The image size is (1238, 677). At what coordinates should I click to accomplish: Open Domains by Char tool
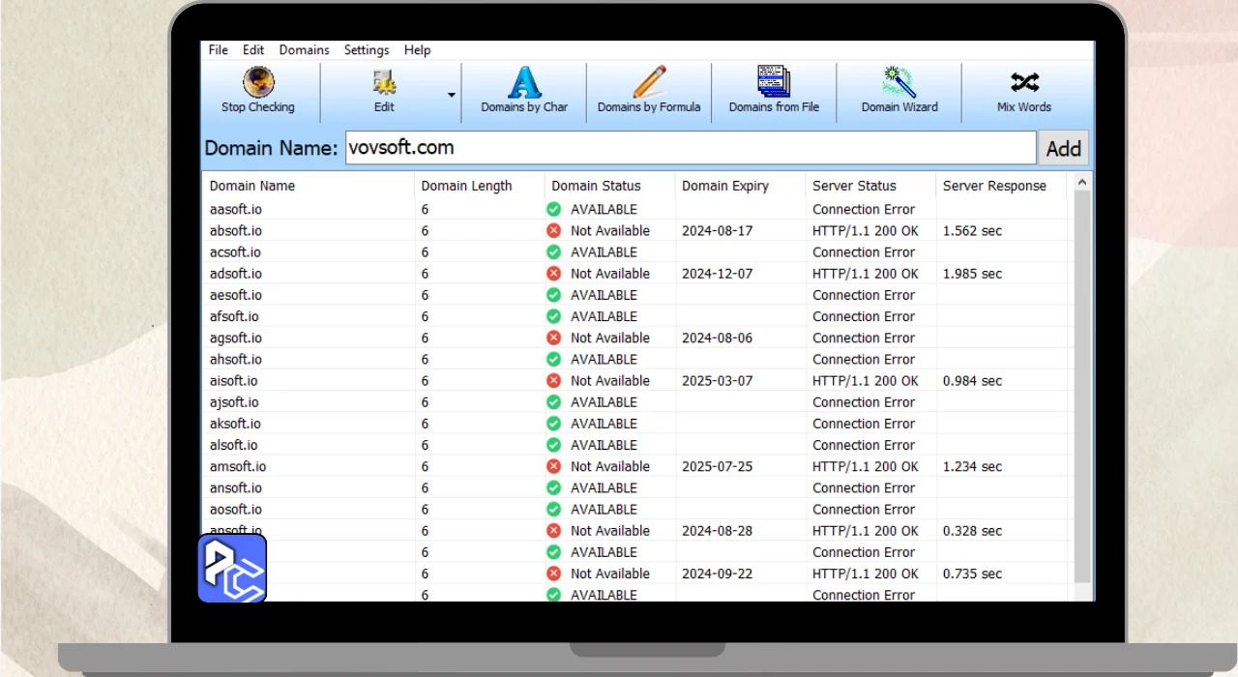click(x=524, y=83)
